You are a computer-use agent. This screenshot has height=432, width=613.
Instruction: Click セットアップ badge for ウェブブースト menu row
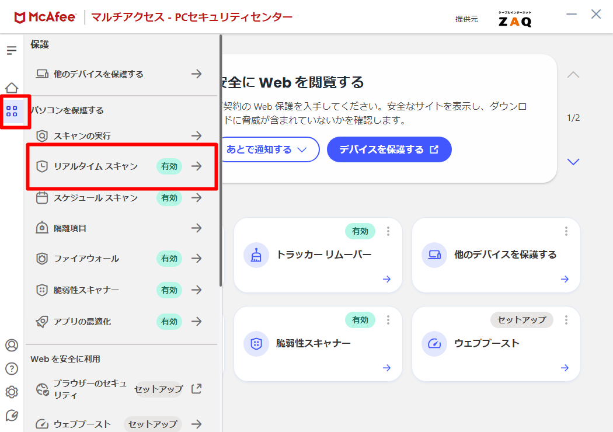click(153, 424)
